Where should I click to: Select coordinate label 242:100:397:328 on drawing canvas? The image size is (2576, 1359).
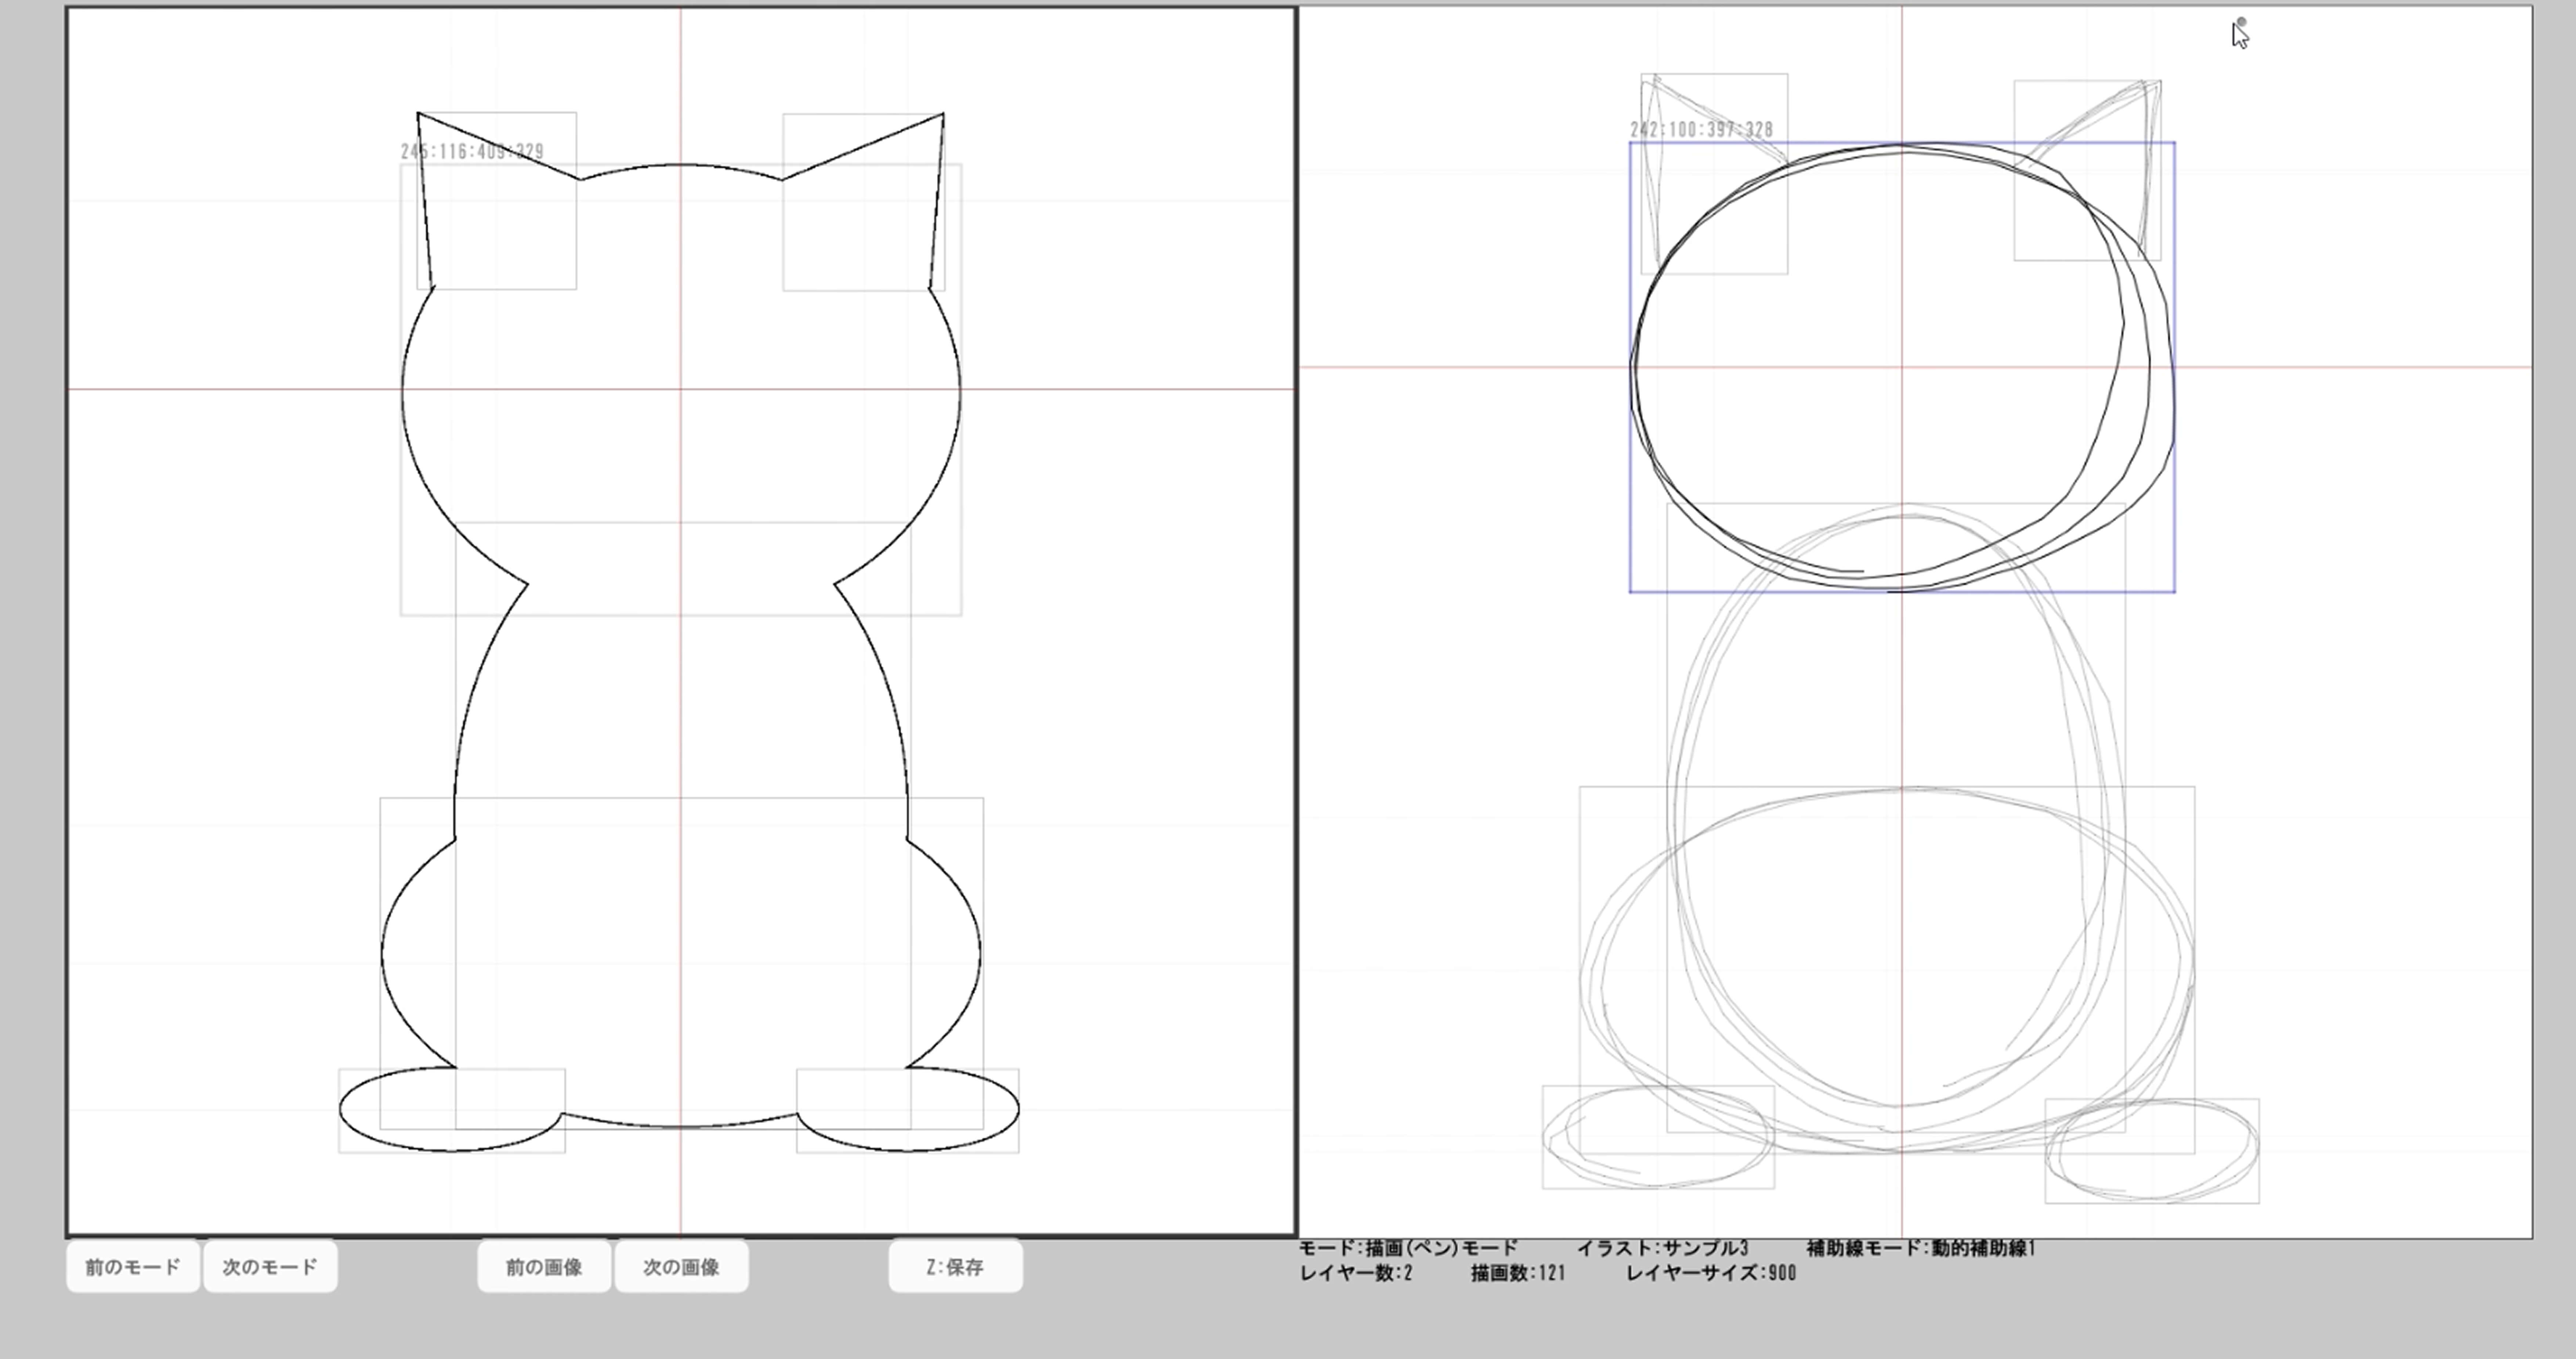pyautogui.click(x=1702, y=130)
